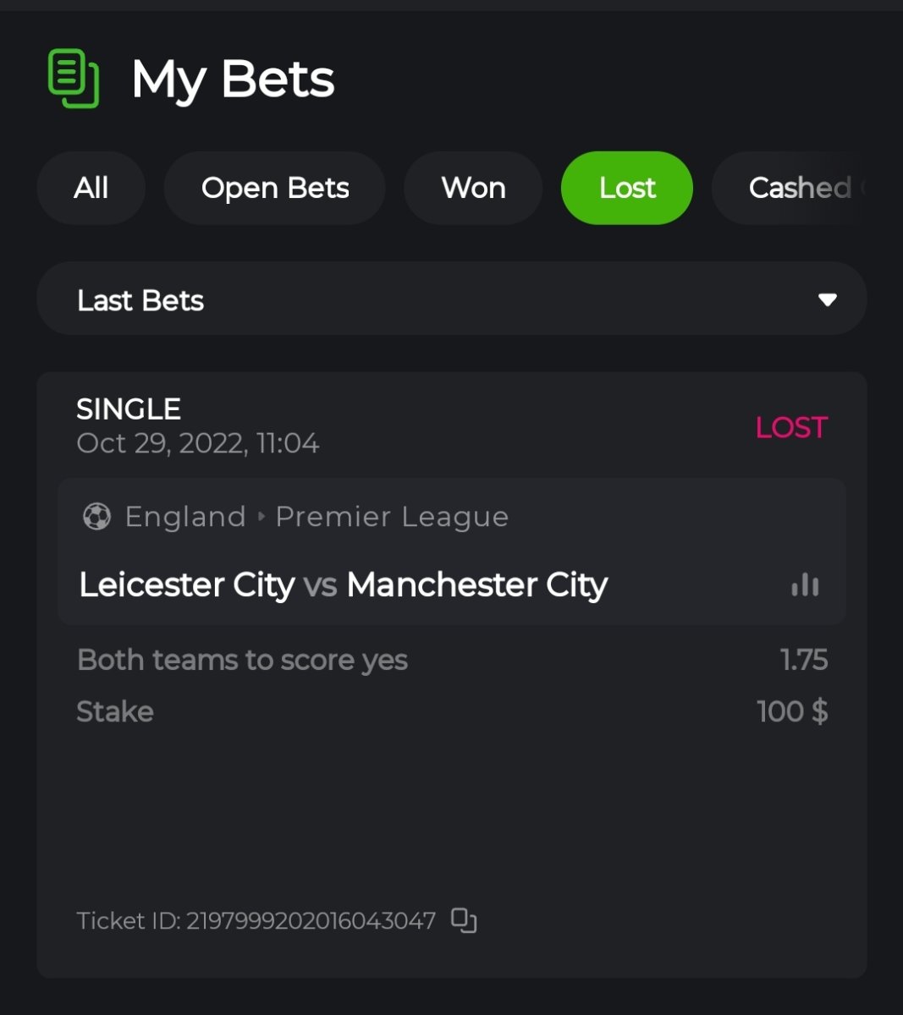Open match statistics bar chart icon
This screenshot has height=1015, width=903.
(x=805, y=585)
